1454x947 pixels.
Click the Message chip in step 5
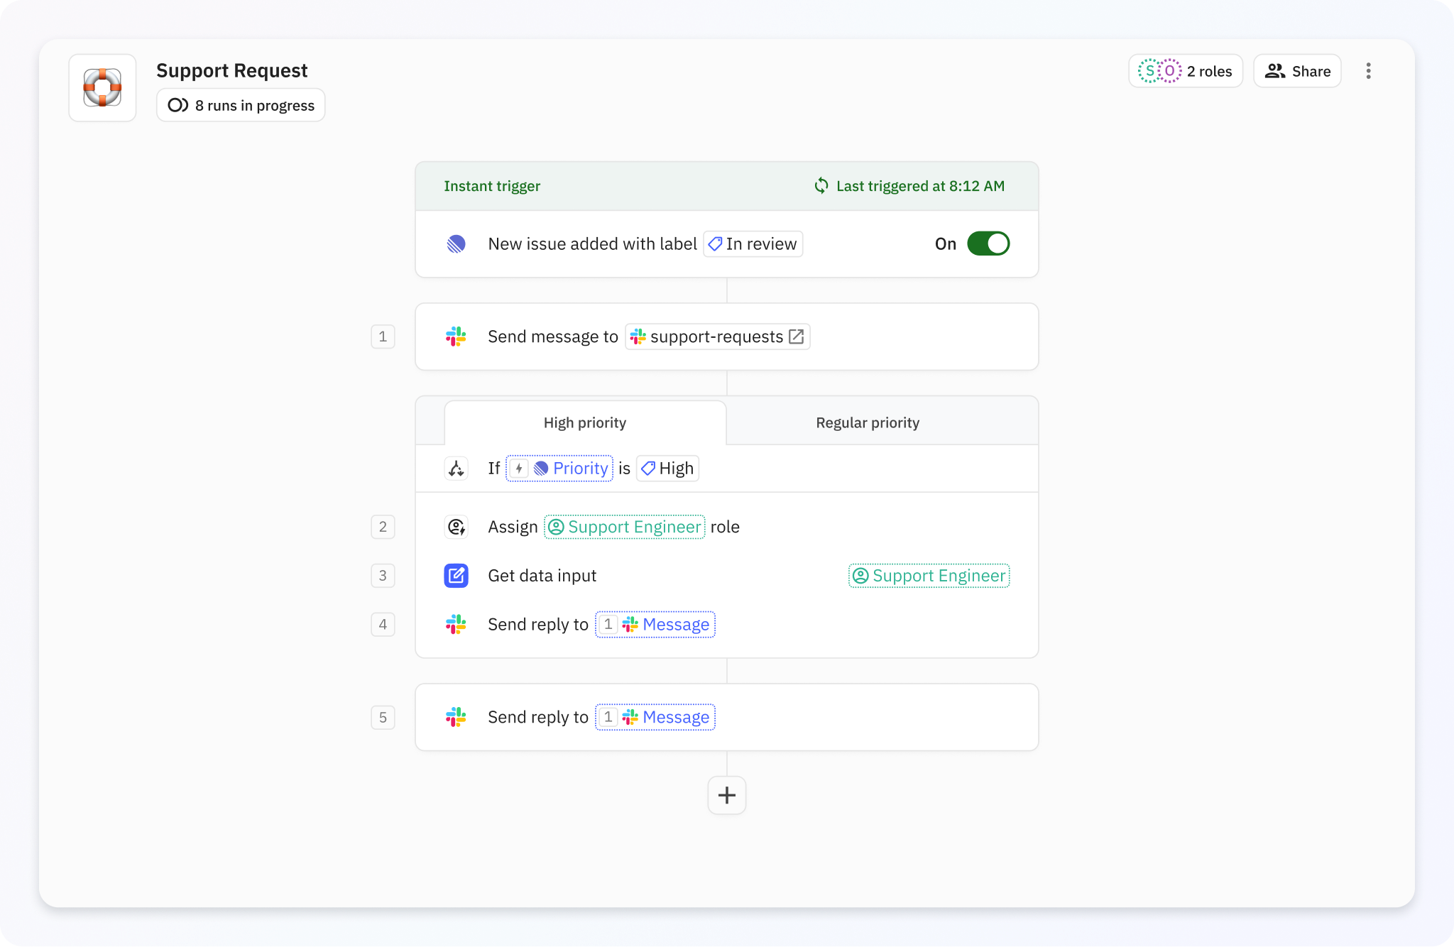(655, 717)
